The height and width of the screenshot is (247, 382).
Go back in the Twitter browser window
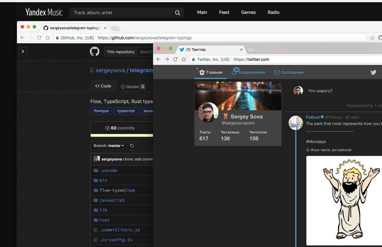coord(158,59)
